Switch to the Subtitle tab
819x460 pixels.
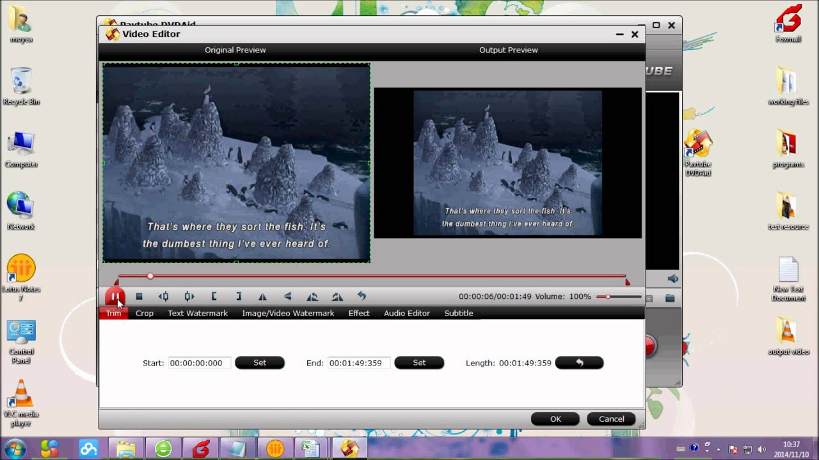click(459, 313)
